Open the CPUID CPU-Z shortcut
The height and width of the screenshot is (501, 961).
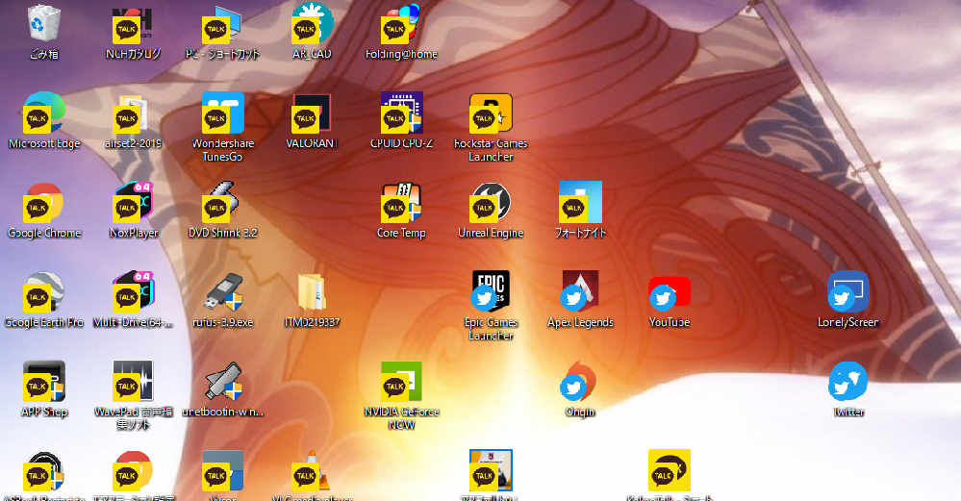401,113
